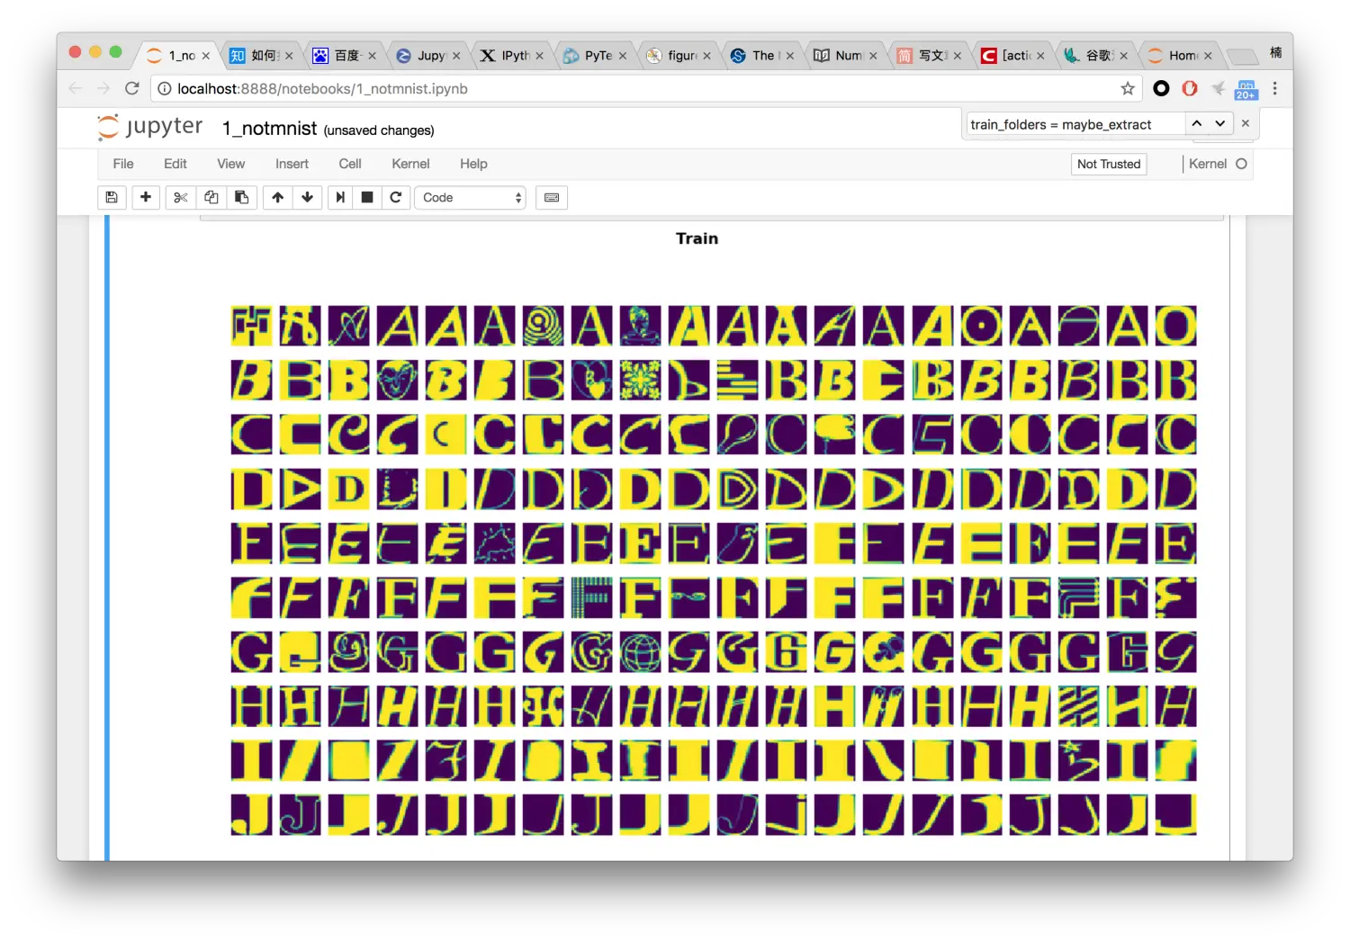This screenshot has height=942, width=1350.
Task: Open a new browser tab
Action: tap(1243, 56)
